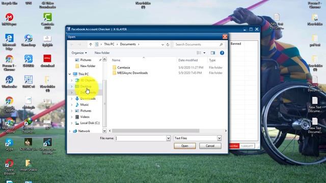Screen dimensions: 326x183
Task: Refresh the Documents folder listing
Action: click(168, 44)
